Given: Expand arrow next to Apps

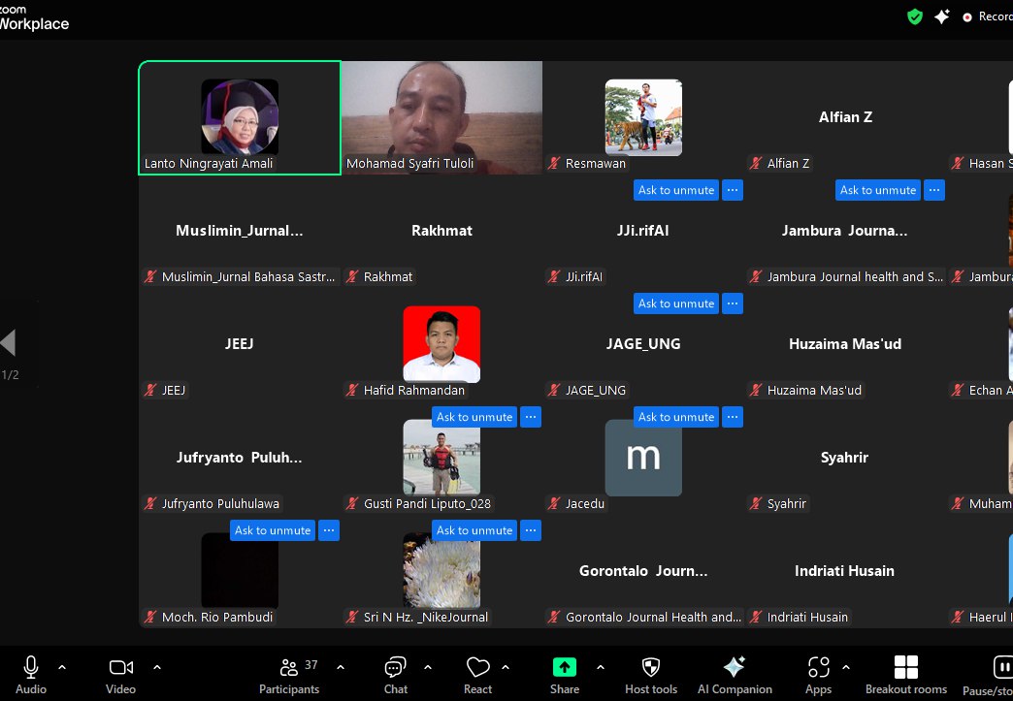Looking at the screenshot, I should pos(846,667).
